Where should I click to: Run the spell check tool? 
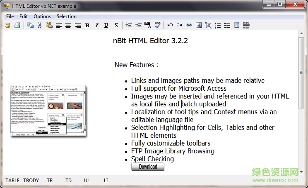coord(157,25)
